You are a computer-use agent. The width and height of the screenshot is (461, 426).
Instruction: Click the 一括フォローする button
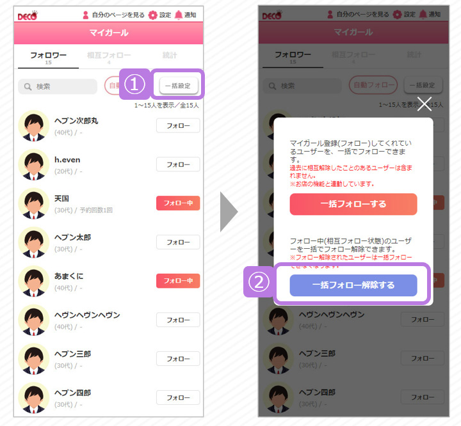353,204
